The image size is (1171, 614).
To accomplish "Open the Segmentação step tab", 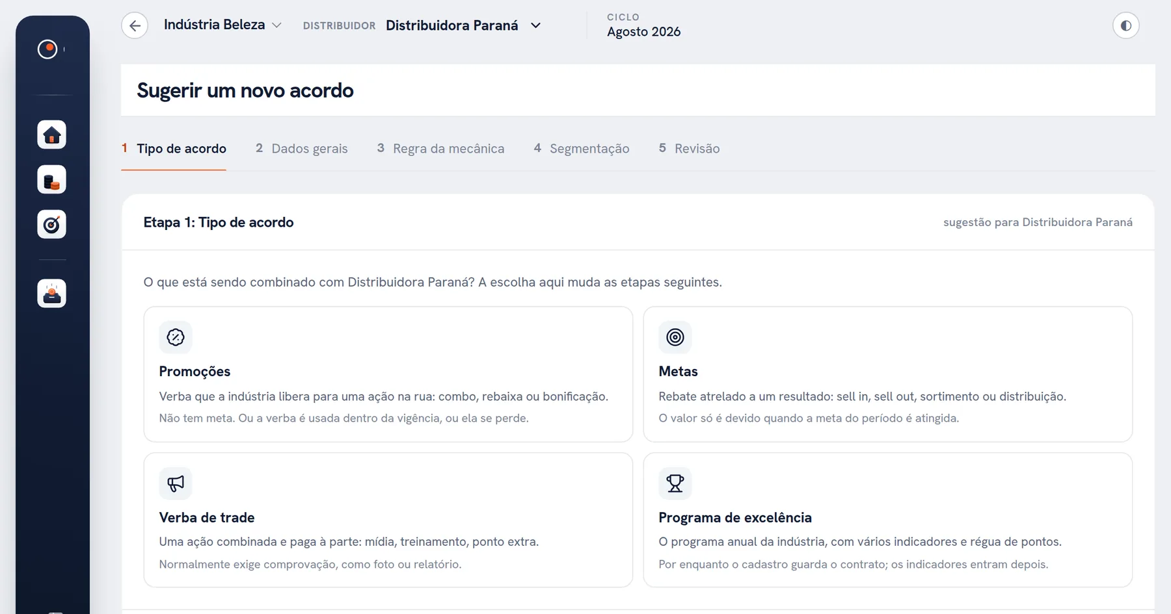I will pyautogui.click(x=582, y=148).
